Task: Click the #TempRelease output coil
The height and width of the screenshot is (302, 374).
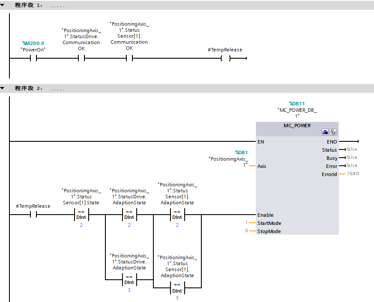Action: point(225,59)
